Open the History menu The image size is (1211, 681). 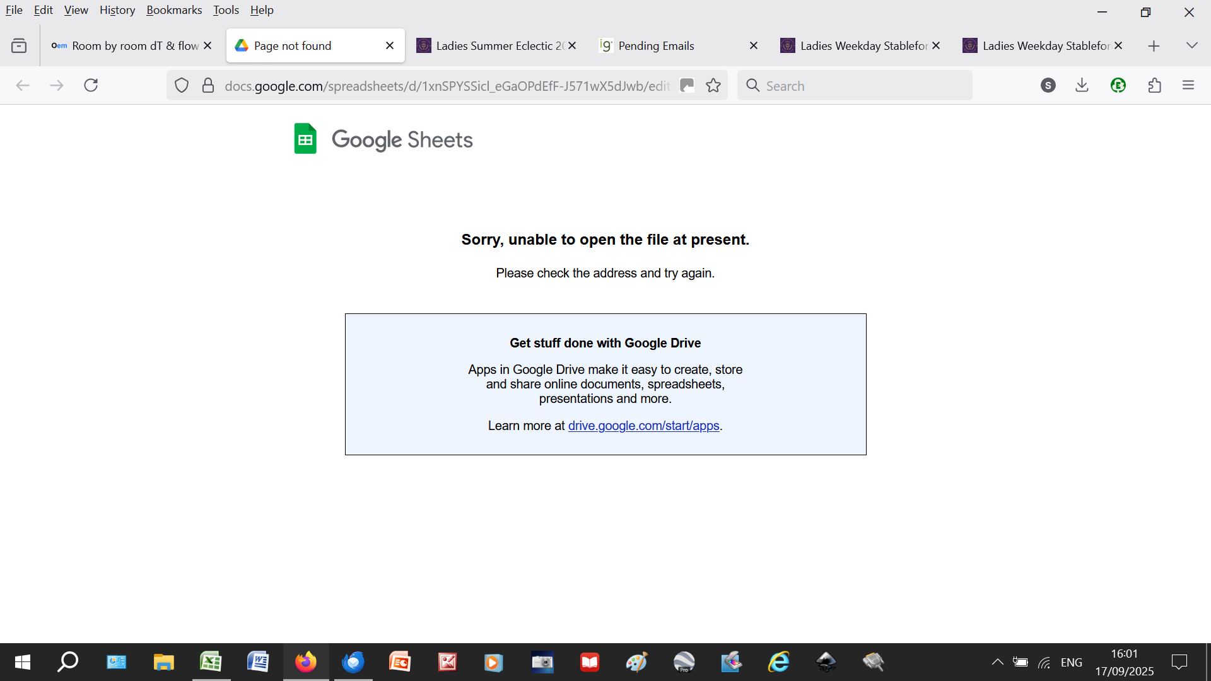point(117,10)
